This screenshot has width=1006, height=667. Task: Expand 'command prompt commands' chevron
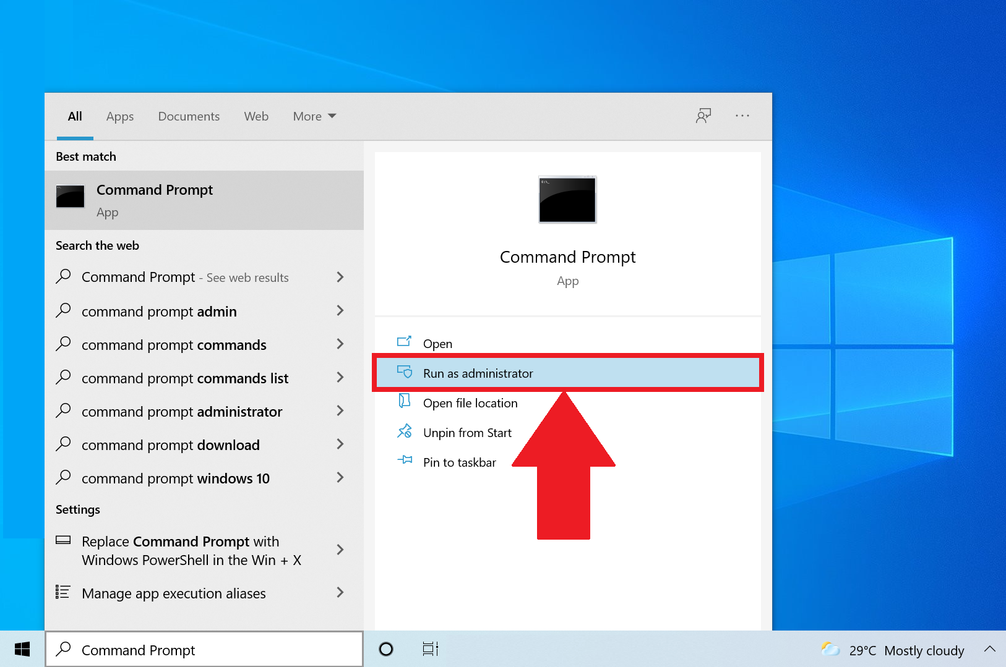pos(340,344)
